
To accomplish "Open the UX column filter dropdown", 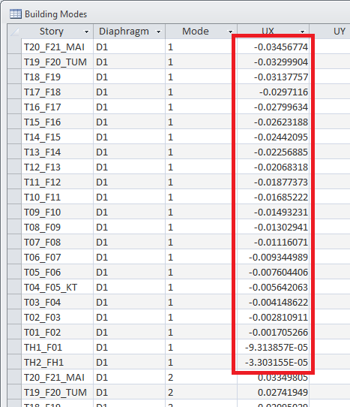I will (x=303, y=32).
